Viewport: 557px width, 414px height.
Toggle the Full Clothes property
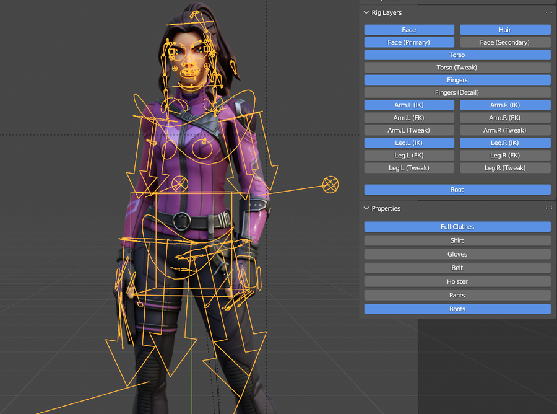(457, 227)
